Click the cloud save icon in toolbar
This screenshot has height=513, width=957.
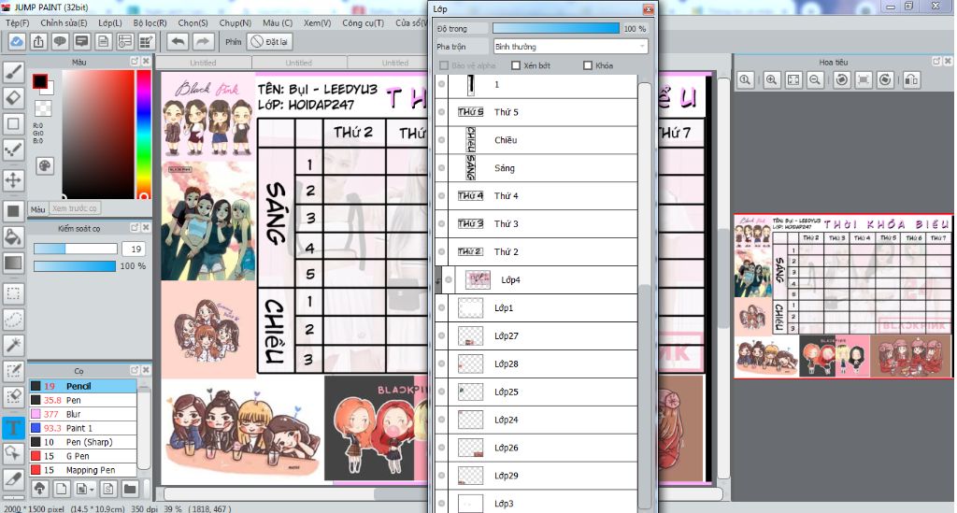(x=17, y=41)
